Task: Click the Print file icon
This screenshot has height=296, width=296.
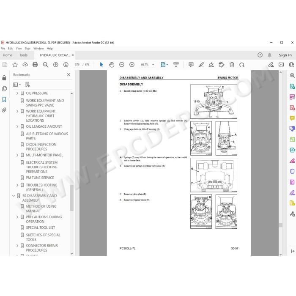Action: click(x=35, y=65)
